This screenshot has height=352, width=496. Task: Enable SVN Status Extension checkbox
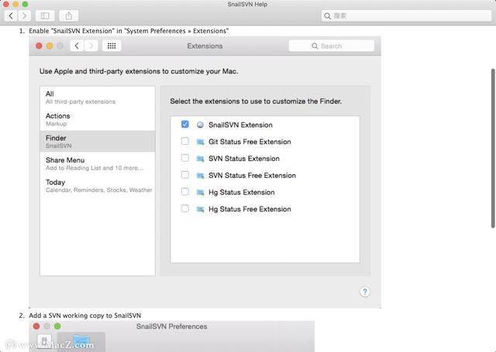point(185,158)
